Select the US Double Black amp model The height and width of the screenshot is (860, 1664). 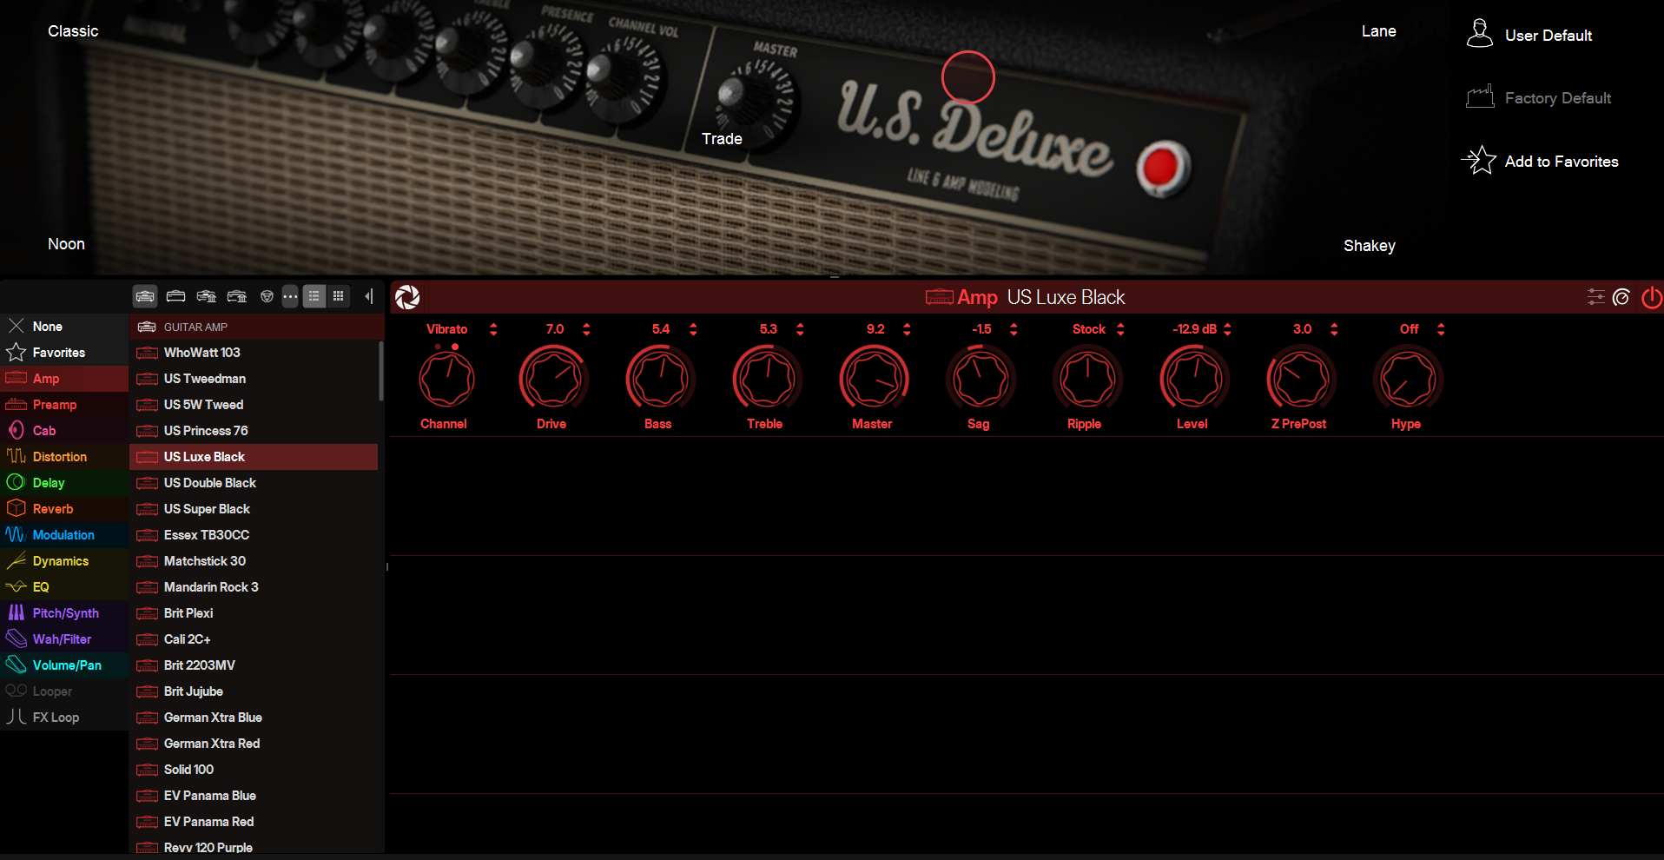coord(254,483)
